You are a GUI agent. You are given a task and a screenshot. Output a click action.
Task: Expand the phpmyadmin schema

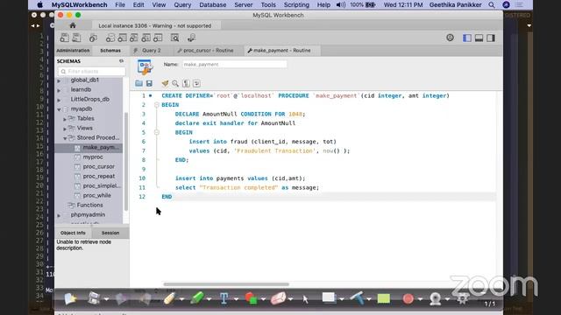[x=59, y=215]
